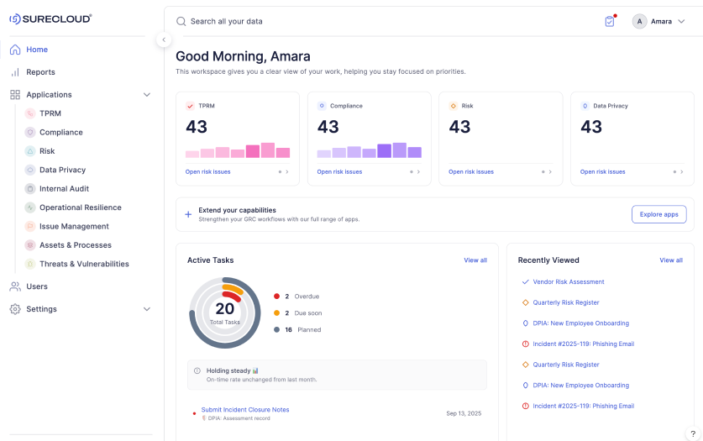
Task: Click the Search all your data field
Action: point(336,21)
